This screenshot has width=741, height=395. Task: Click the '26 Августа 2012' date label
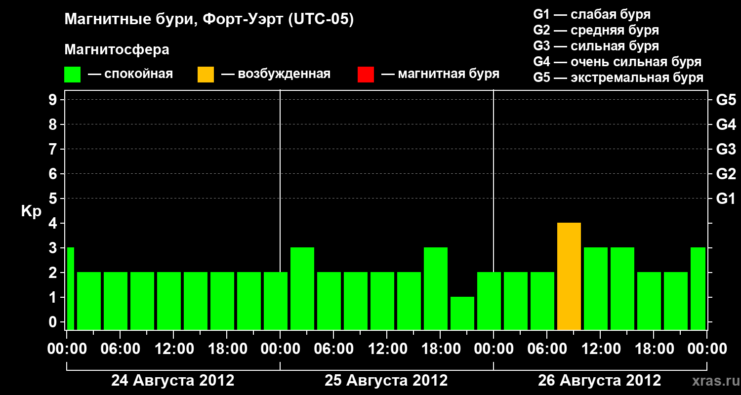[x=600, y=381]
